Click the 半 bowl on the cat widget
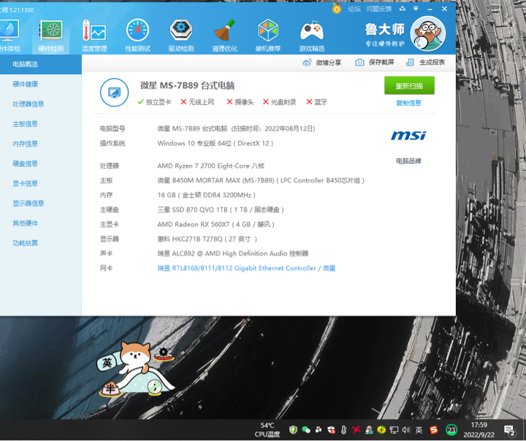Screen dimensions: 526x441 [110, 389]
